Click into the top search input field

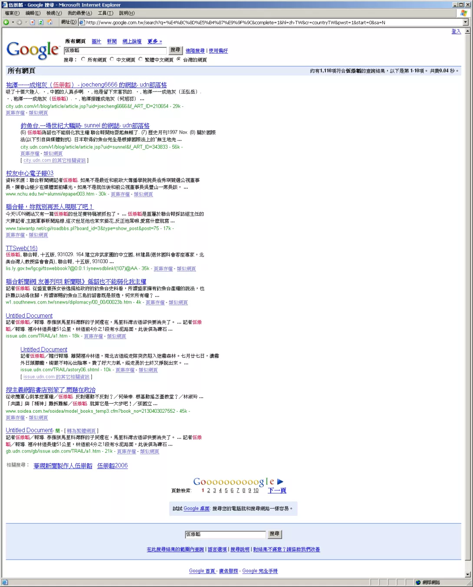coord(115,51)
